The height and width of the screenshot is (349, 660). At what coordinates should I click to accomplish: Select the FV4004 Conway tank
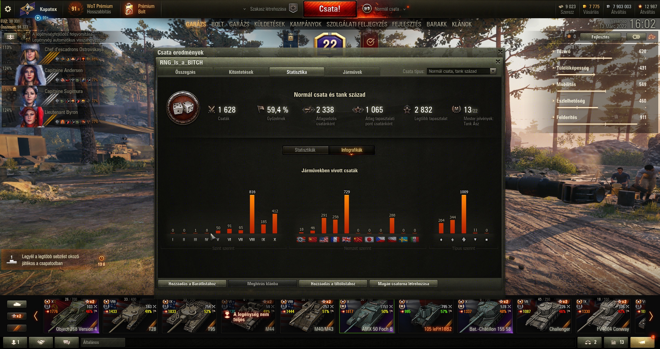pyautogui.click(x=603, y=316)
